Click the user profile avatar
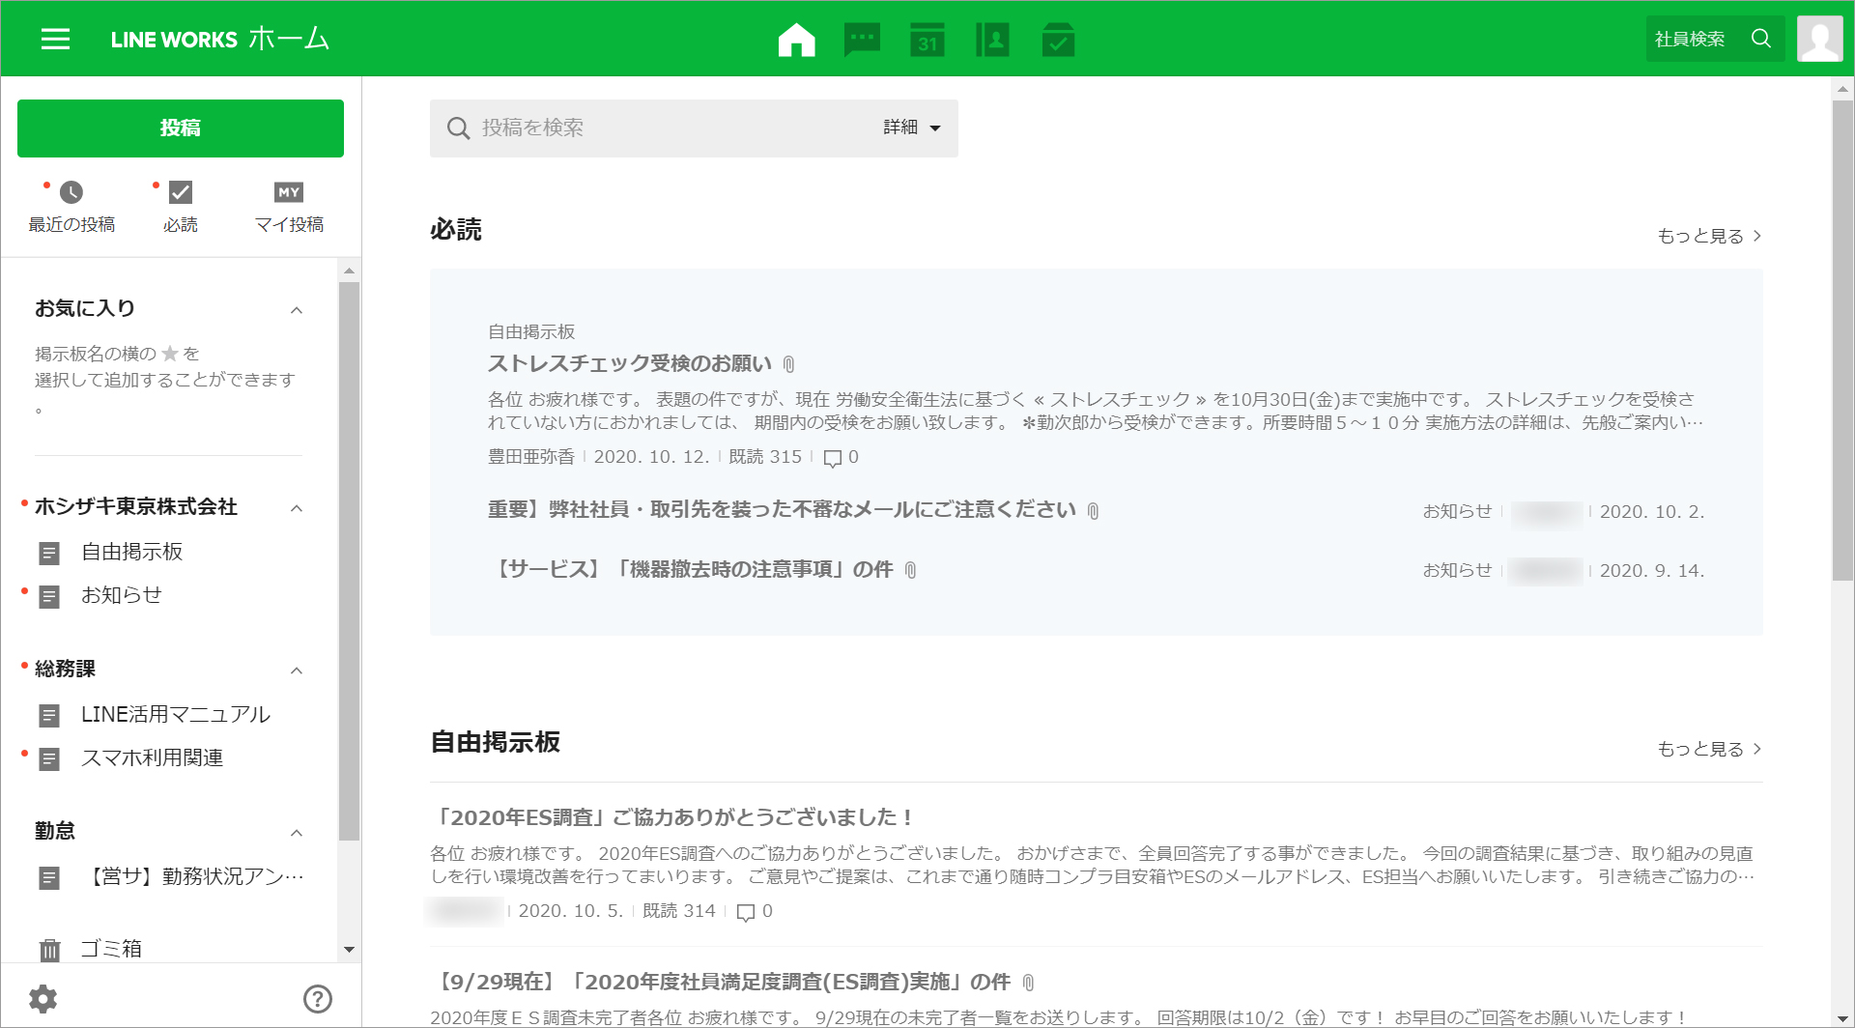Screen dimensions: 1855x1028 (1819, 39)
